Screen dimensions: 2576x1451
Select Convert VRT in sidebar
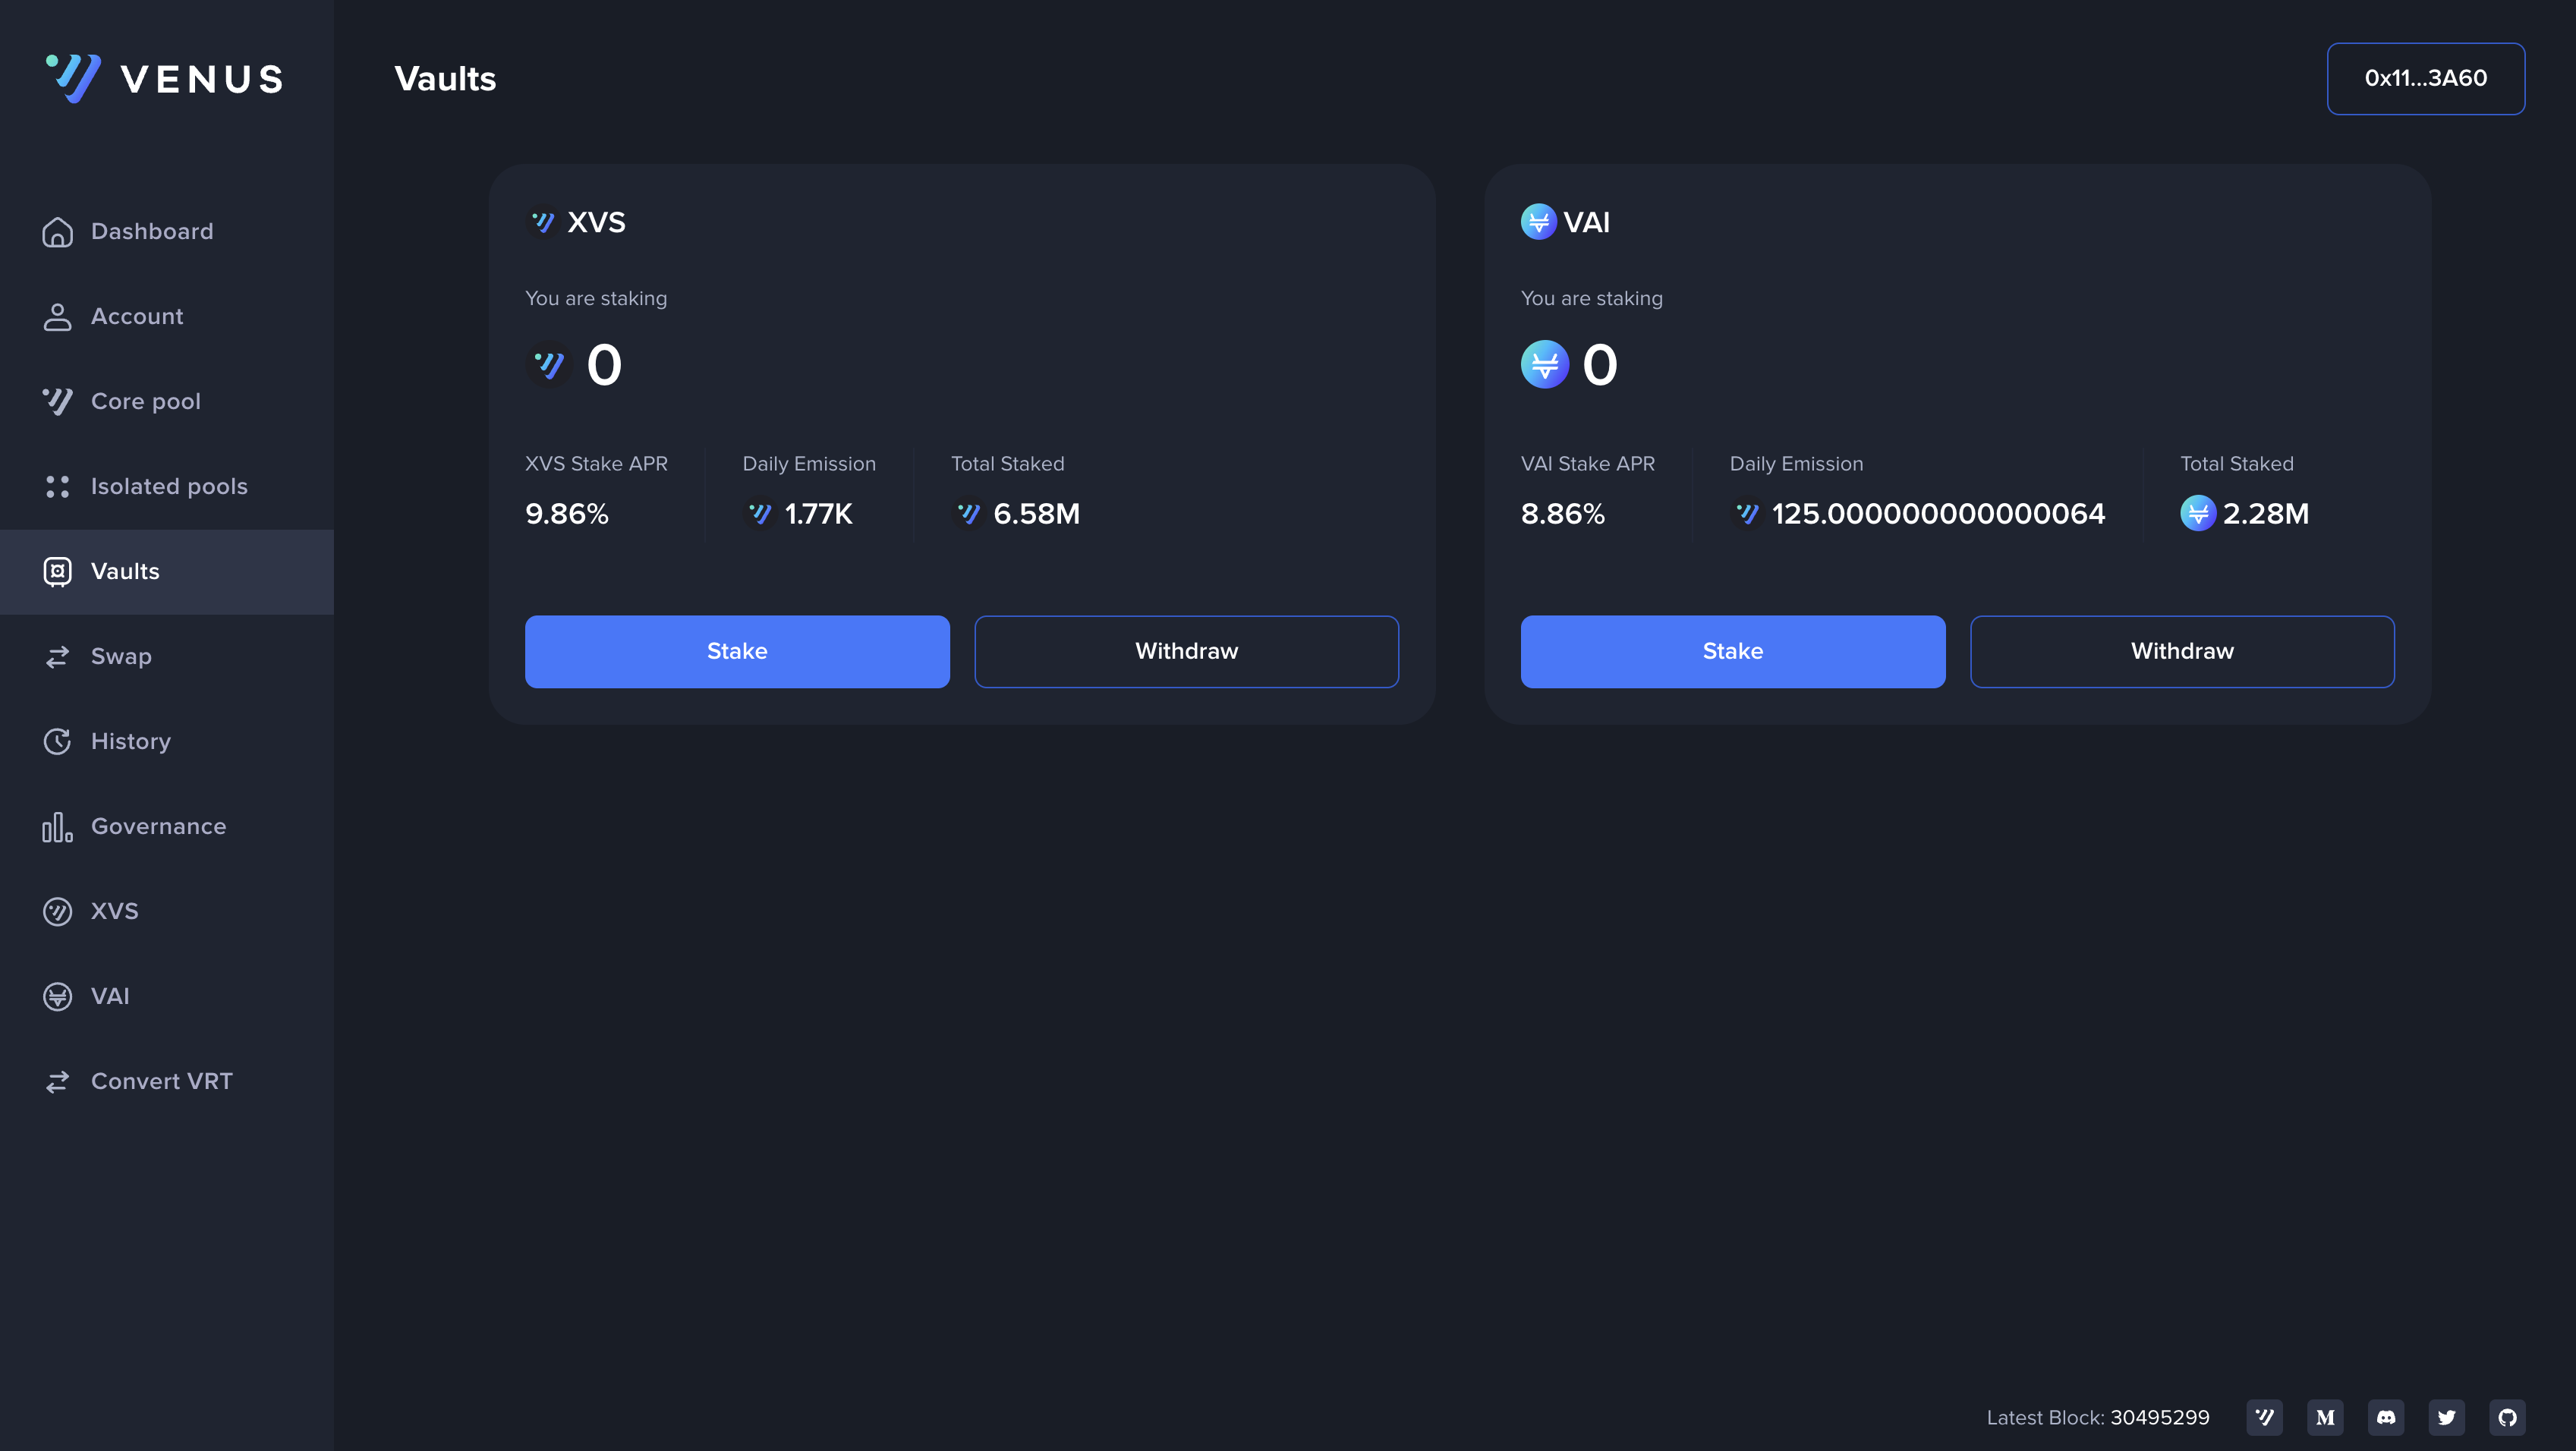click(161, 1081)
